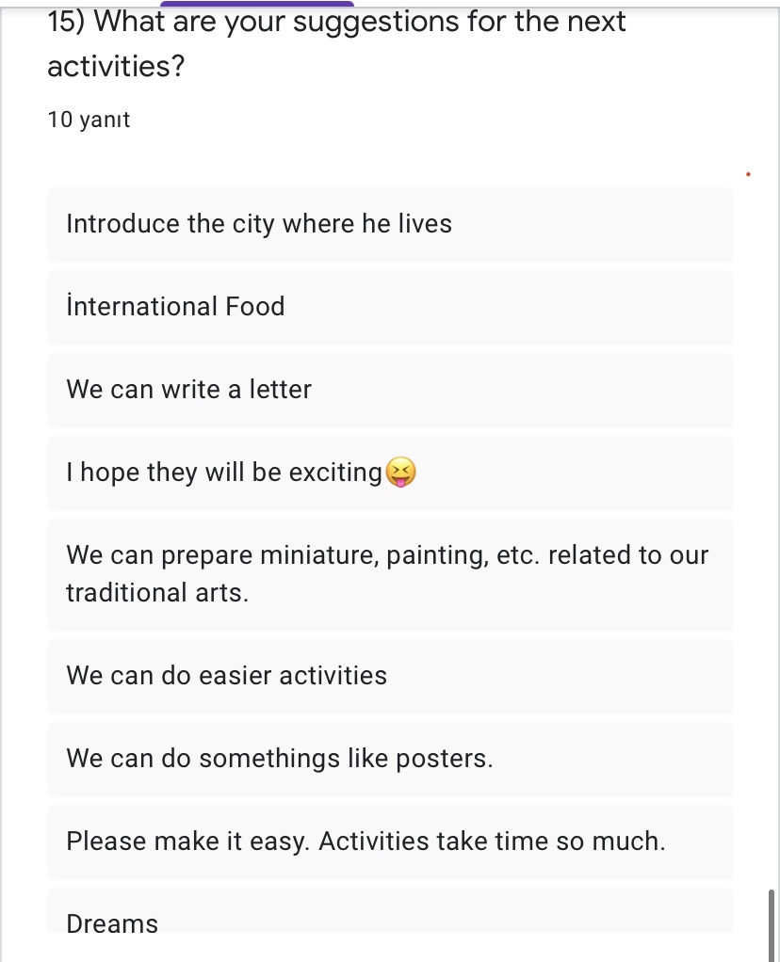Click the "10 yanıt" response count
The width and height of the screenshot is (780, 962).
[89, 120]
